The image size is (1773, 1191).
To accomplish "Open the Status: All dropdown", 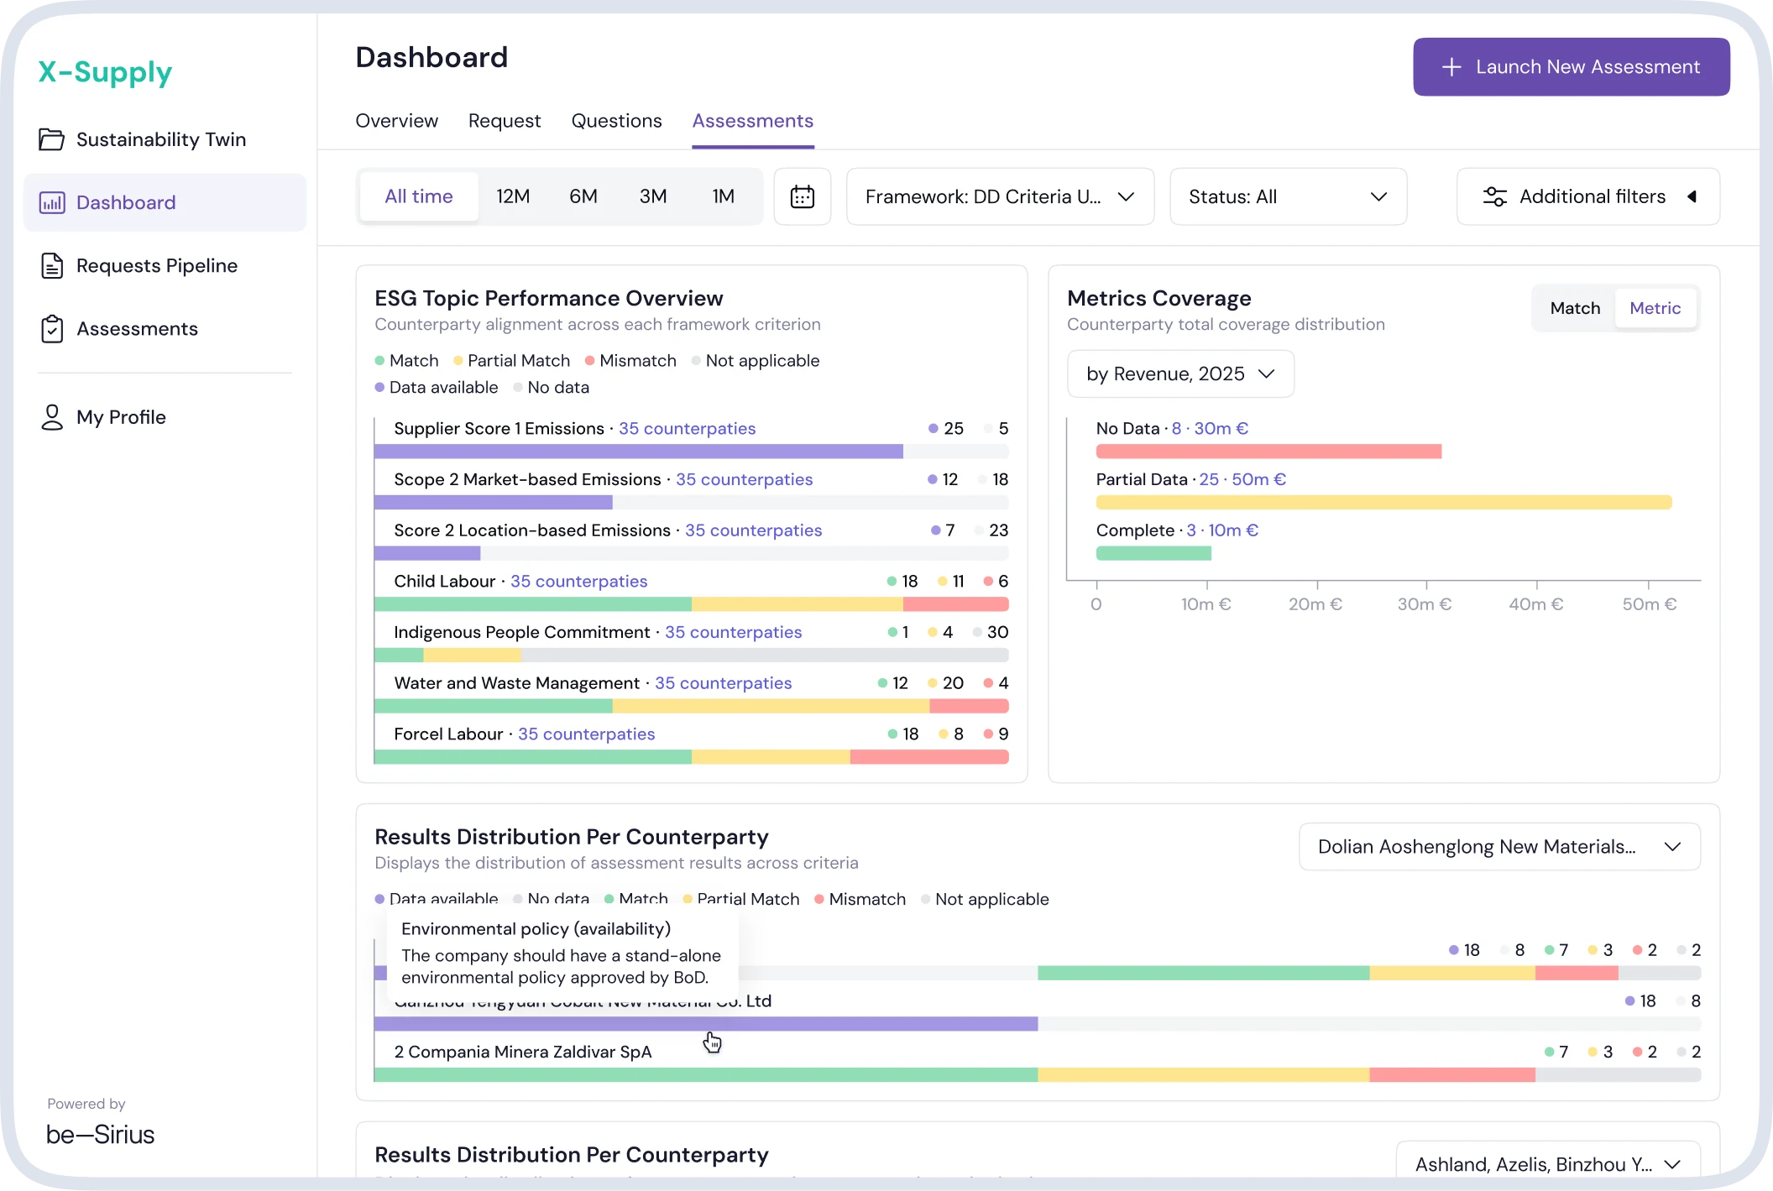I will (x=1288, y=196).
